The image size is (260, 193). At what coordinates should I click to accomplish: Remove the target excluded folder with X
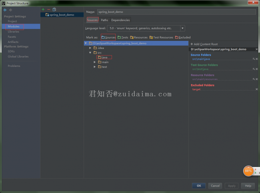[257, 89]
